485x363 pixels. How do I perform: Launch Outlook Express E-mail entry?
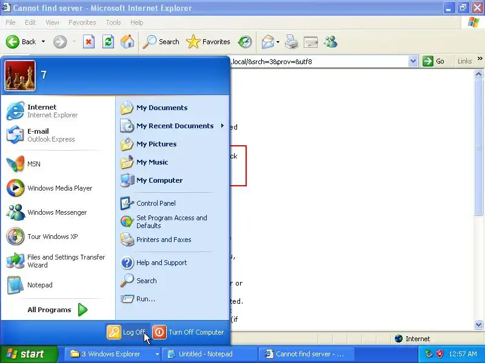point(58,135)
